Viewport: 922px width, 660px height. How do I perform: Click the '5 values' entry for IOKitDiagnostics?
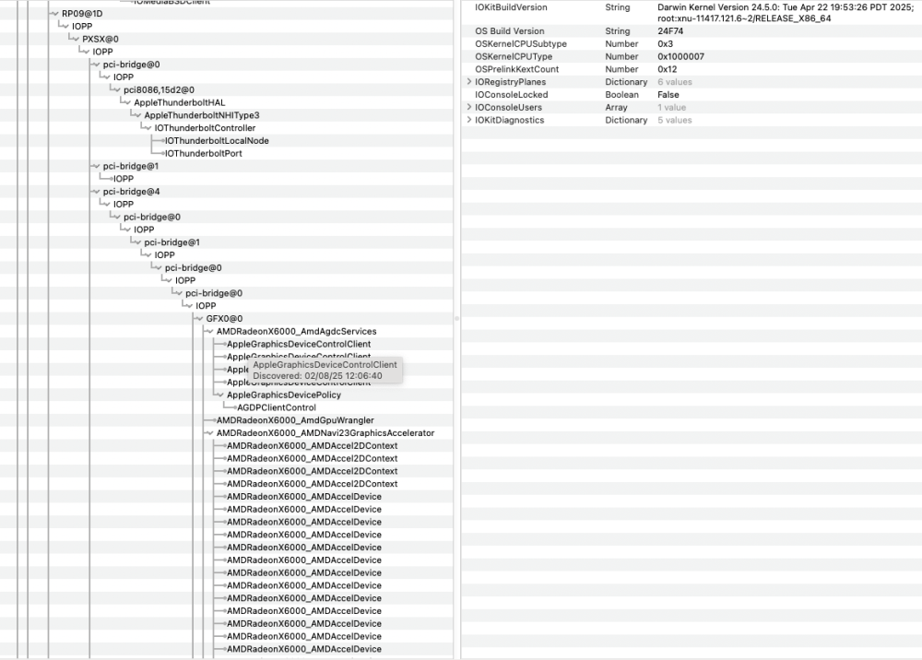pyautogui.click(x=675, y=120)
